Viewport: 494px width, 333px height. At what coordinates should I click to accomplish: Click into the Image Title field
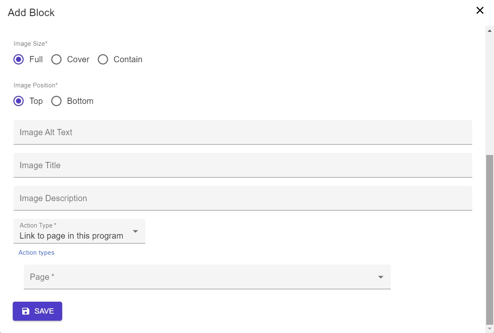243,165
